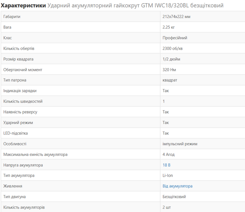
Task: Click the weight value '2.25 кг'
Action: [x=169, y=27]
